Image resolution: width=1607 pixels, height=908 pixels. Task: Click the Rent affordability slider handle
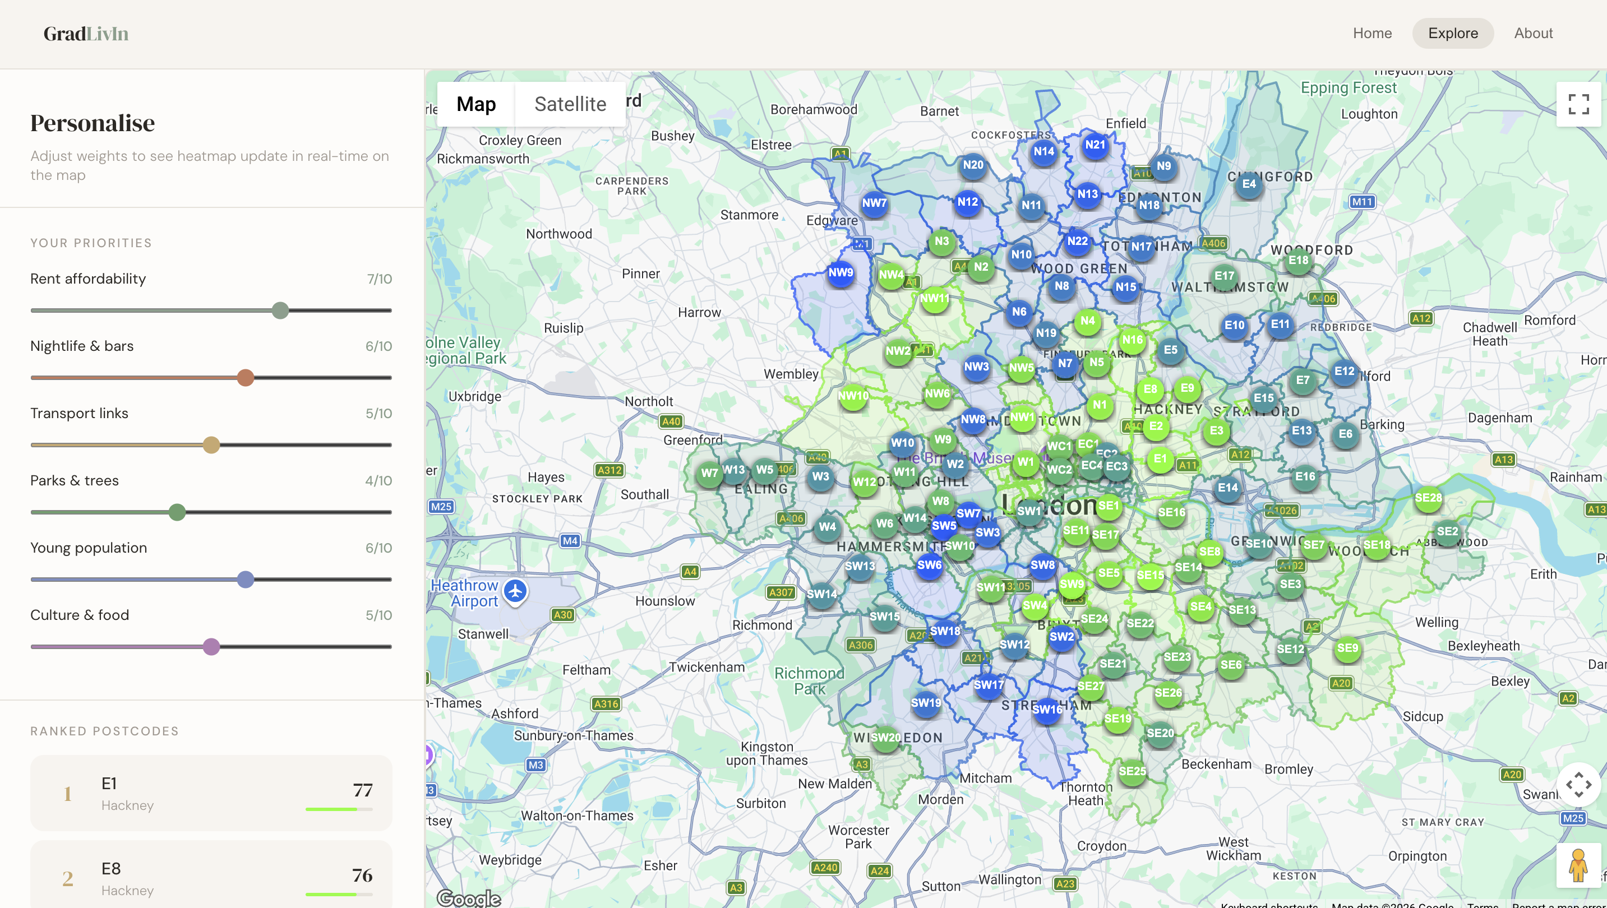click(280, 311)
